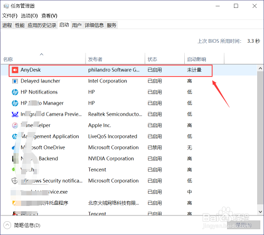Select the Windows Security notification entry
This screenshot has width=264, height=235.
[x=51, y=181]
